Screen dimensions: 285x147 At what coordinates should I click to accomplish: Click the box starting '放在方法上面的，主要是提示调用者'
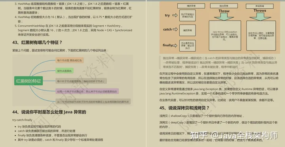pyautogui.click(x=261, y=36)
